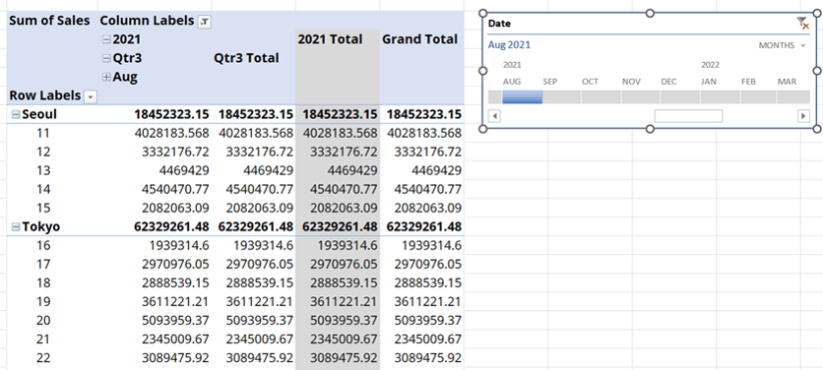The image size is (823, 370).
Task: Open the MONTHS time level dropdown
Action: click(x=782, y=45)
